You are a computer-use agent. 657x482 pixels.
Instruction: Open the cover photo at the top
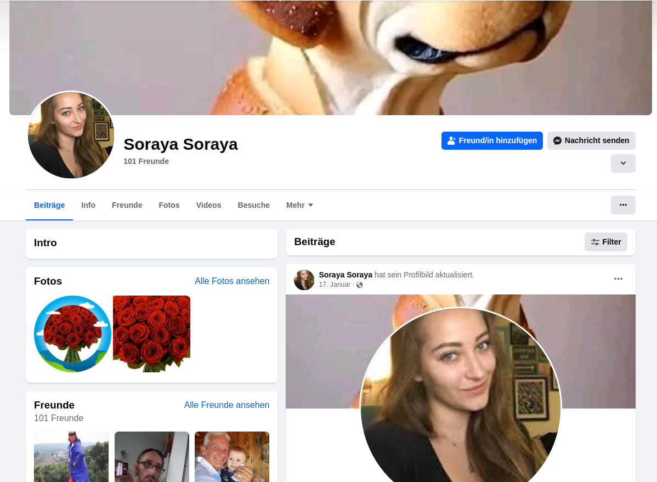[x=331, y=58]
